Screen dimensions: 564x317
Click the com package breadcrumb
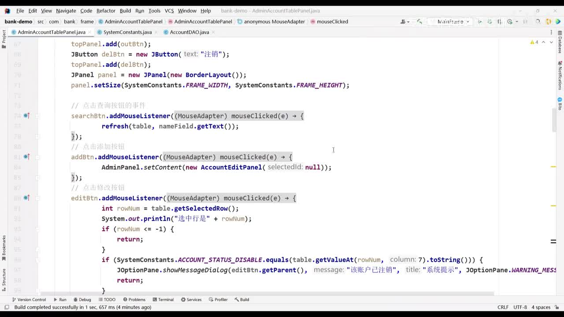[54, 22]
